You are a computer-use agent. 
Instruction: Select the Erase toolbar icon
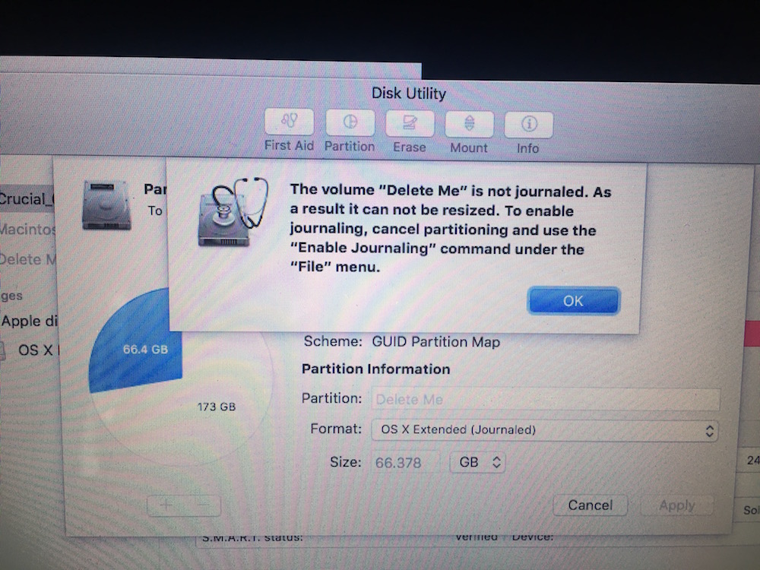[x=410, y=124]
